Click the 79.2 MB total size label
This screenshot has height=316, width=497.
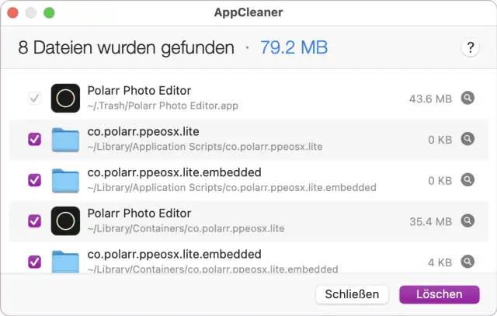[293, 48]
